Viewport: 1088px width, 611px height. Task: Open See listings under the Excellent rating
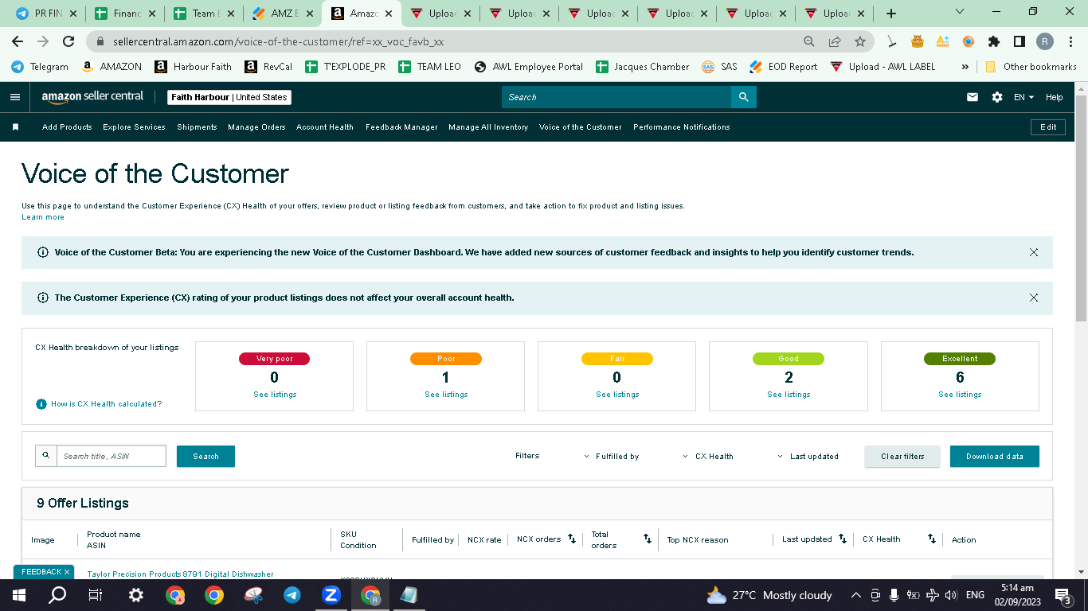click(960, 395)
